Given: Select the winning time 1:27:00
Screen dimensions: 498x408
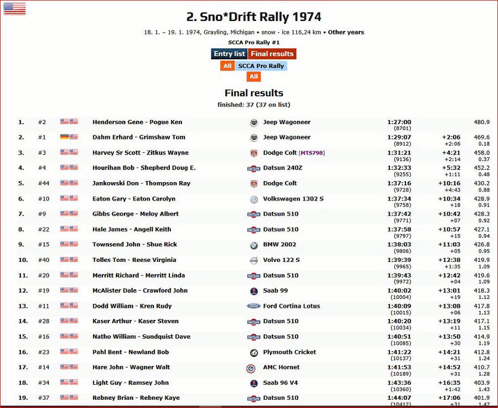Looking at the screenshot, I should (x=399, y=122).
